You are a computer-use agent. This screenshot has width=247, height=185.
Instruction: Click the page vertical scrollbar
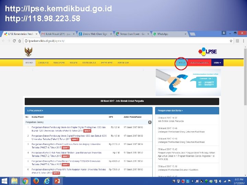(x=245, y=77)
